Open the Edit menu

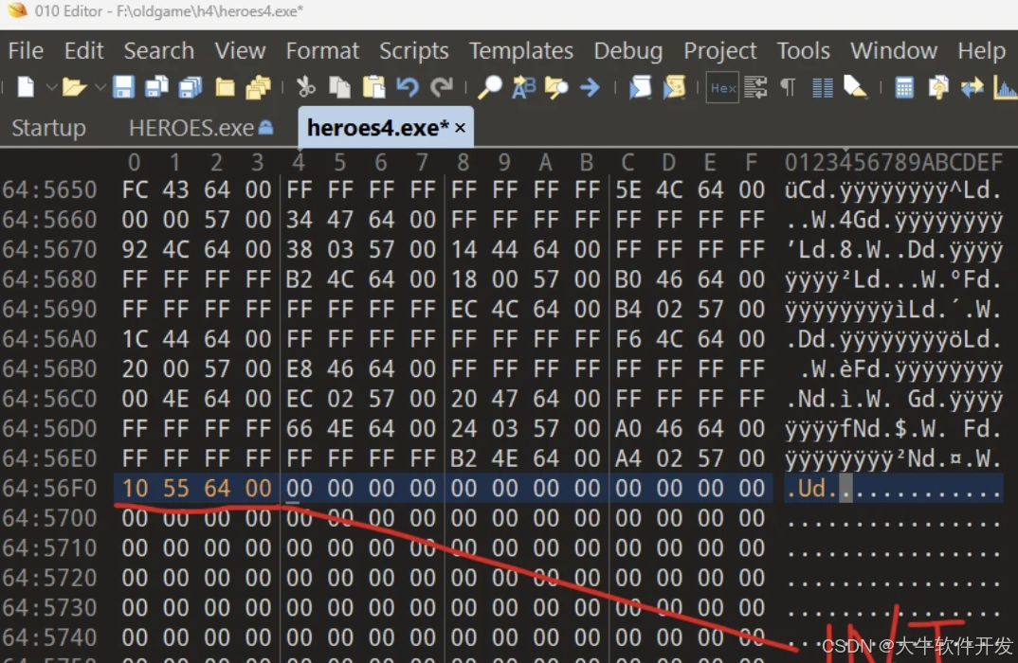point(83,50)
